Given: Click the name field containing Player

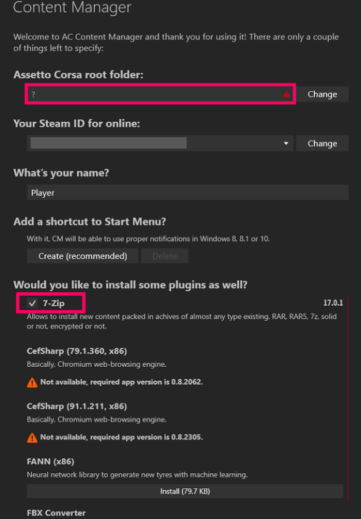Looking at the screenshot, I should [187, 192].
